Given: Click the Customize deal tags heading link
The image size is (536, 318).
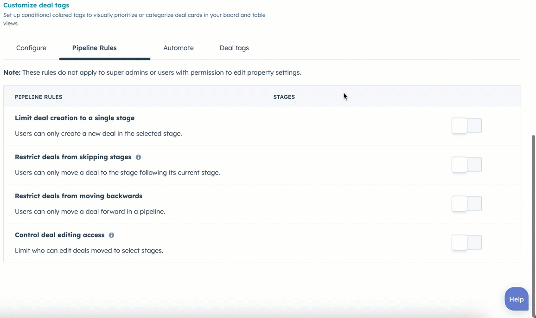Looking at the screenshot, I should click(x=36, y=5).
